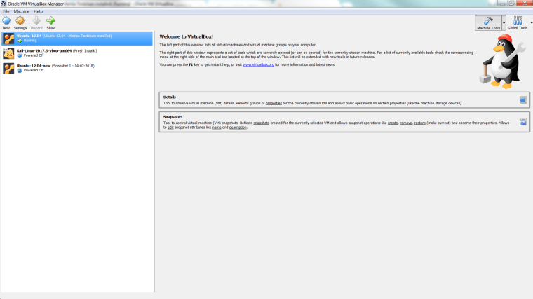Click the Snapshots tool heading
The width and height of the screenshot is (533, 299).
173,117
